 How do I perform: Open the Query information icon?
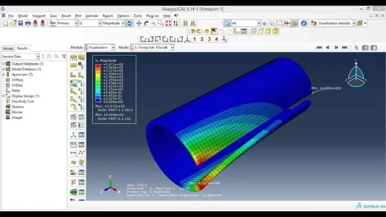coord(304,23)
